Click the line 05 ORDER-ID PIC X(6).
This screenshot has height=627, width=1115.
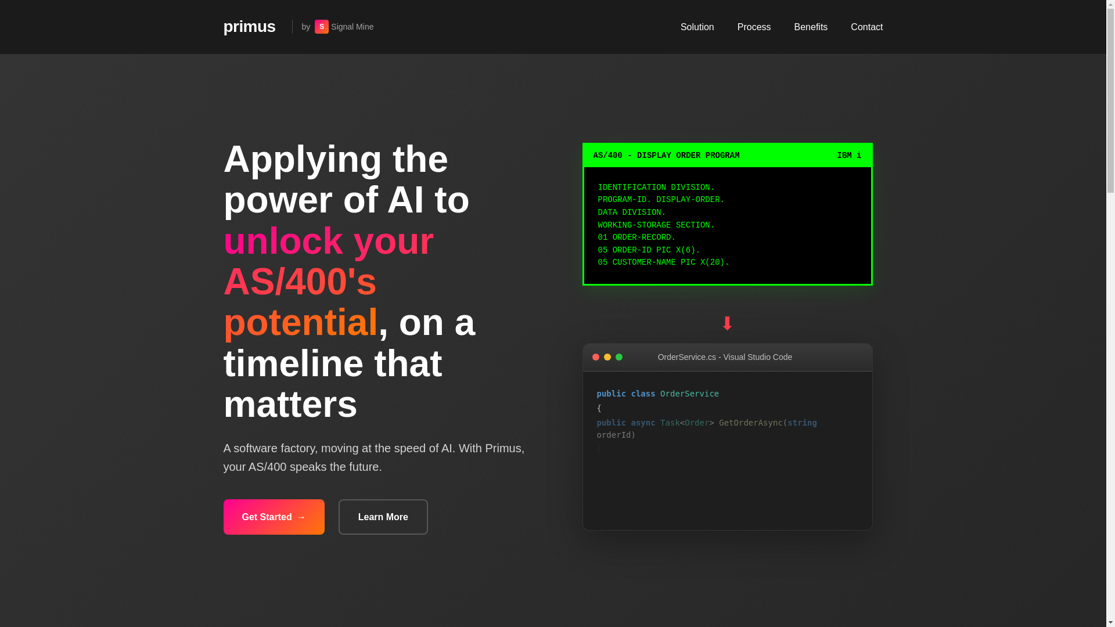click(x=649, y=250)
